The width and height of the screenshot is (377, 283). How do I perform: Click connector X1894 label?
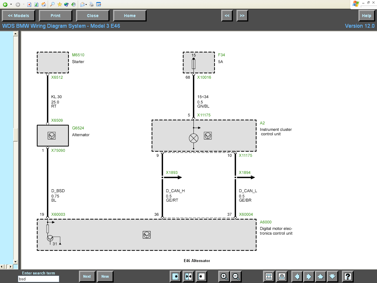[x=245, y=172]
